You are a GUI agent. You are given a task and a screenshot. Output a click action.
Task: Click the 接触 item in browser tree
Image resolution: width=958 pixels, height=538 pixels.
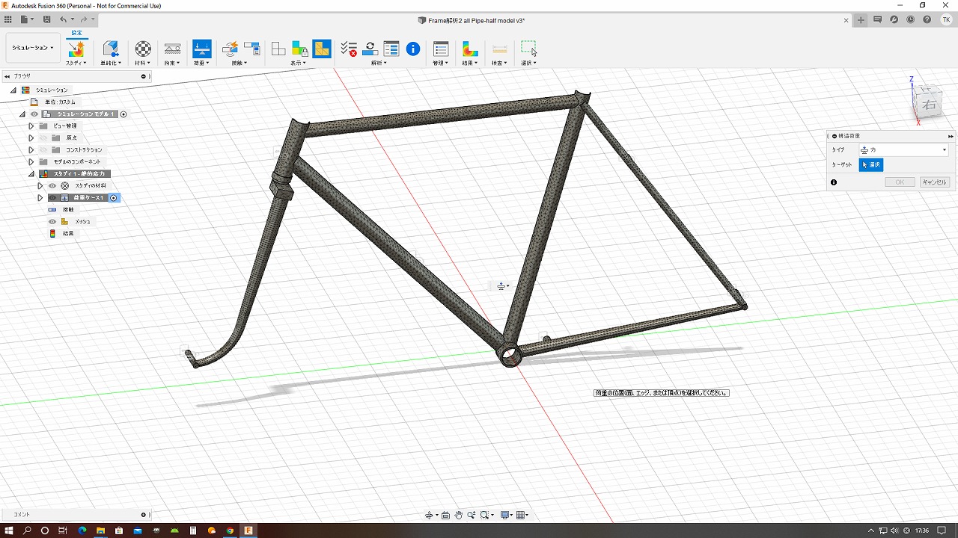click(x=68, y=210)
